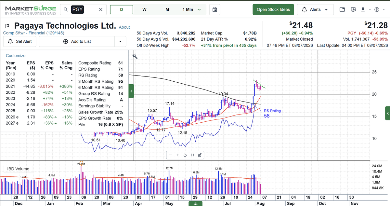The image size is (390, 206).
Task: Collapse data panel with green left arrow
Action: [x=131, y=91]
